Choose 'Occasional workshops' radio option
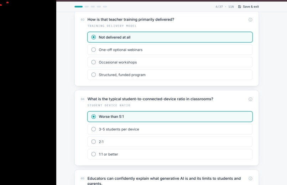 tap(170, 62)
